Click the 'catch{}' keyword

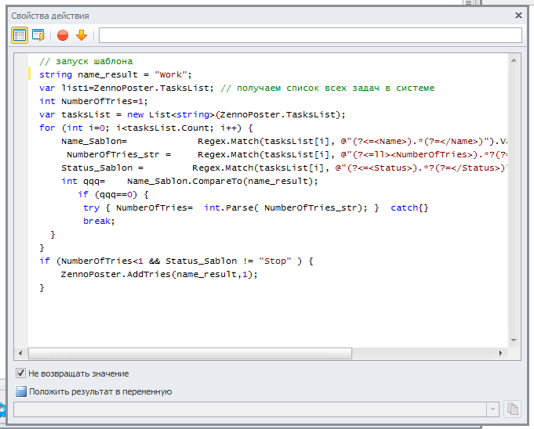409,207
